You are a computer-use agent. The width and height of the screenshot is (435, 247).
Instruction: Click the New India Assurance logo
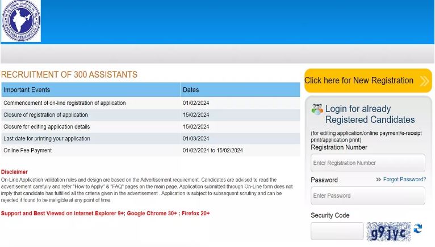pyautogui.click(x=21, y=21)
